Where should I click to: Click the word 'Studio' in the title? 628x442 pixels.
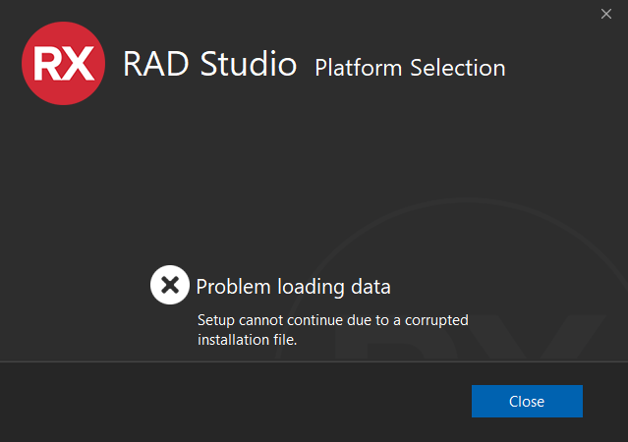point(249,64)
